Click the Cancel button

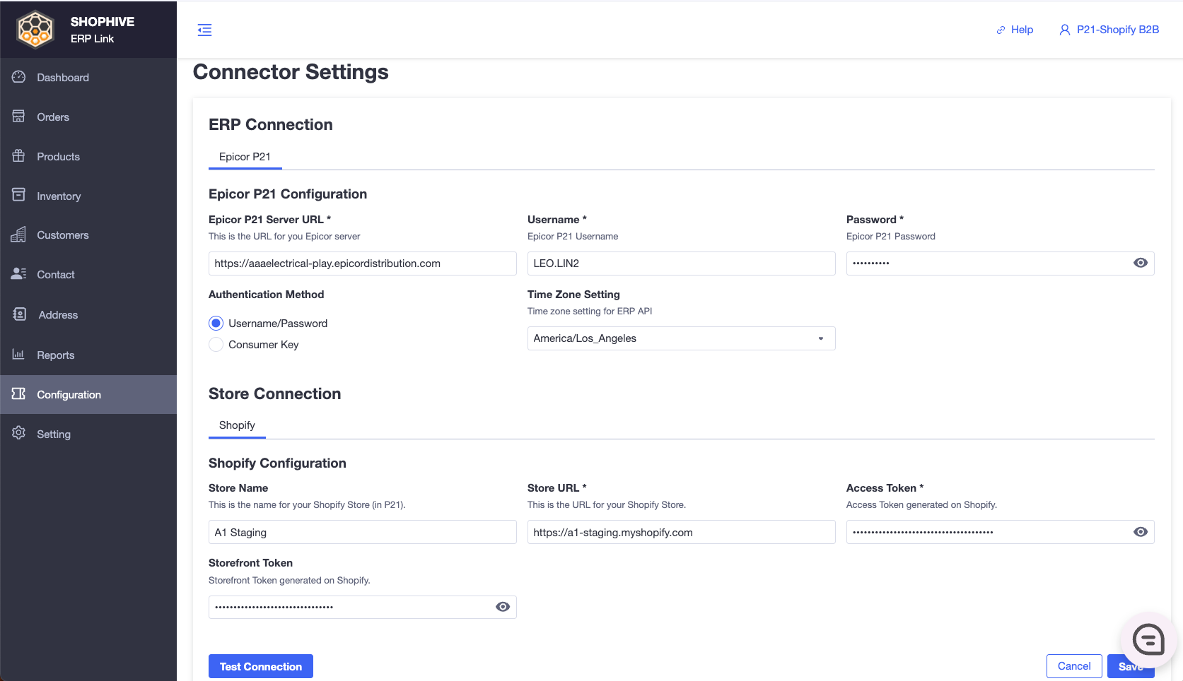pyautogui.click(x=1074, y=666)
